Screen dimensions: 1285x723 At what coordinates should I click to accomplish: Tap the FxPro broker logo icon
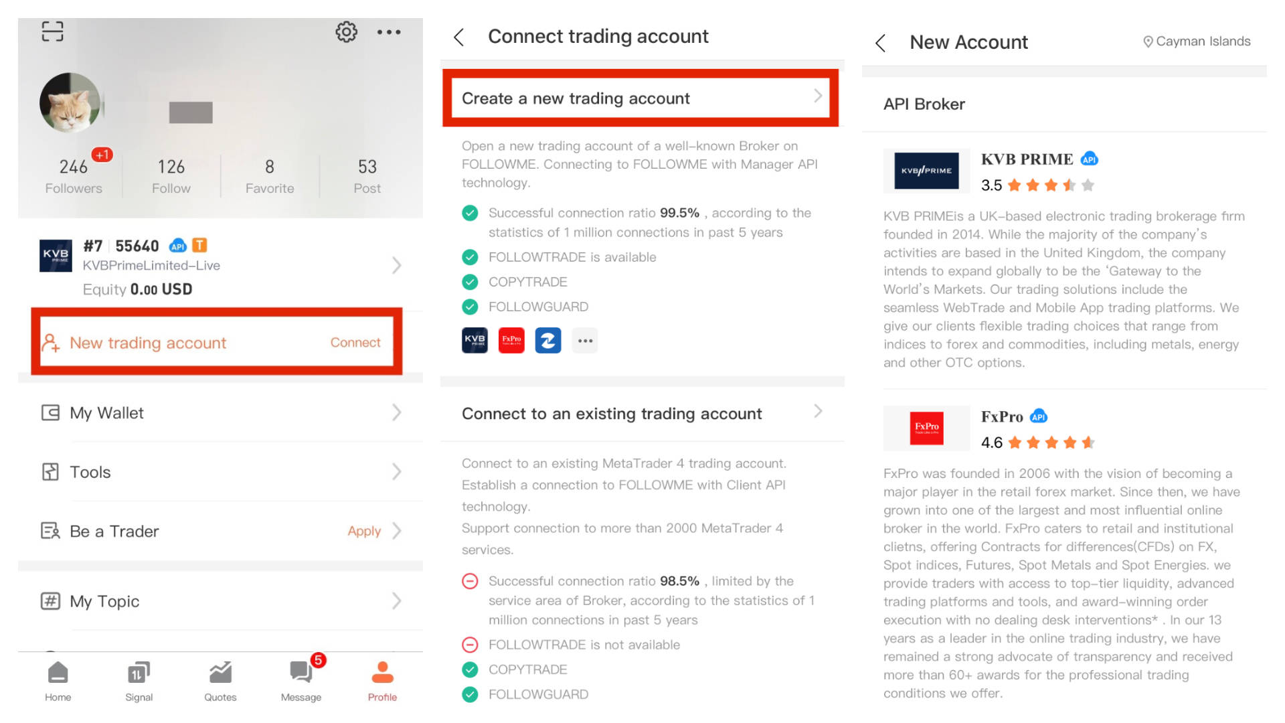point(511,340)
